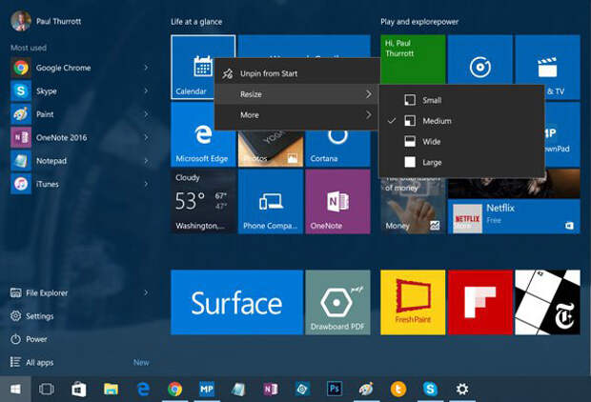Open the Weather tile showing Washington

203,202
